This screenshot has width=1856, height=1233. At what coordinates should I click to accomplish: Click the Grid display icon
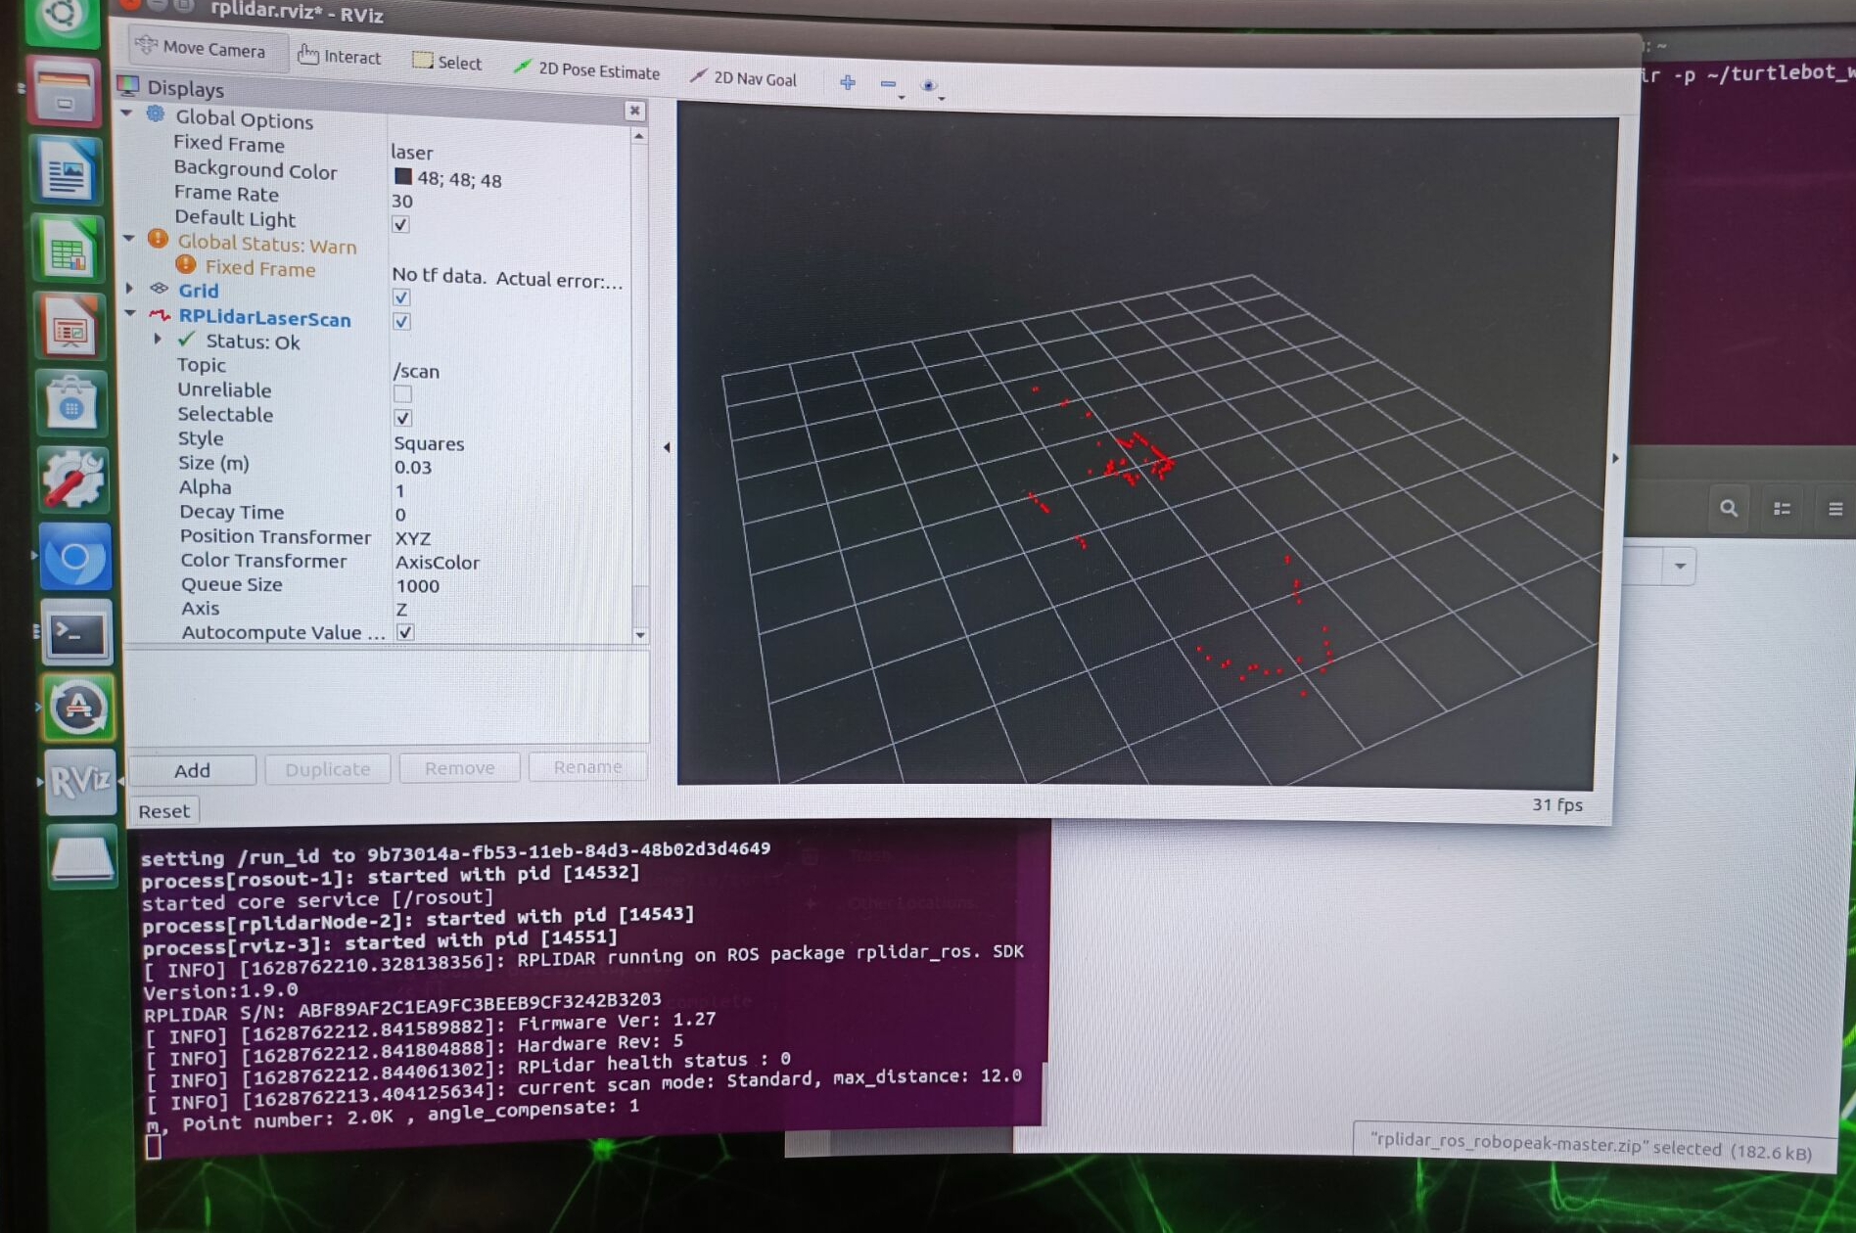[x=159, y=289]
